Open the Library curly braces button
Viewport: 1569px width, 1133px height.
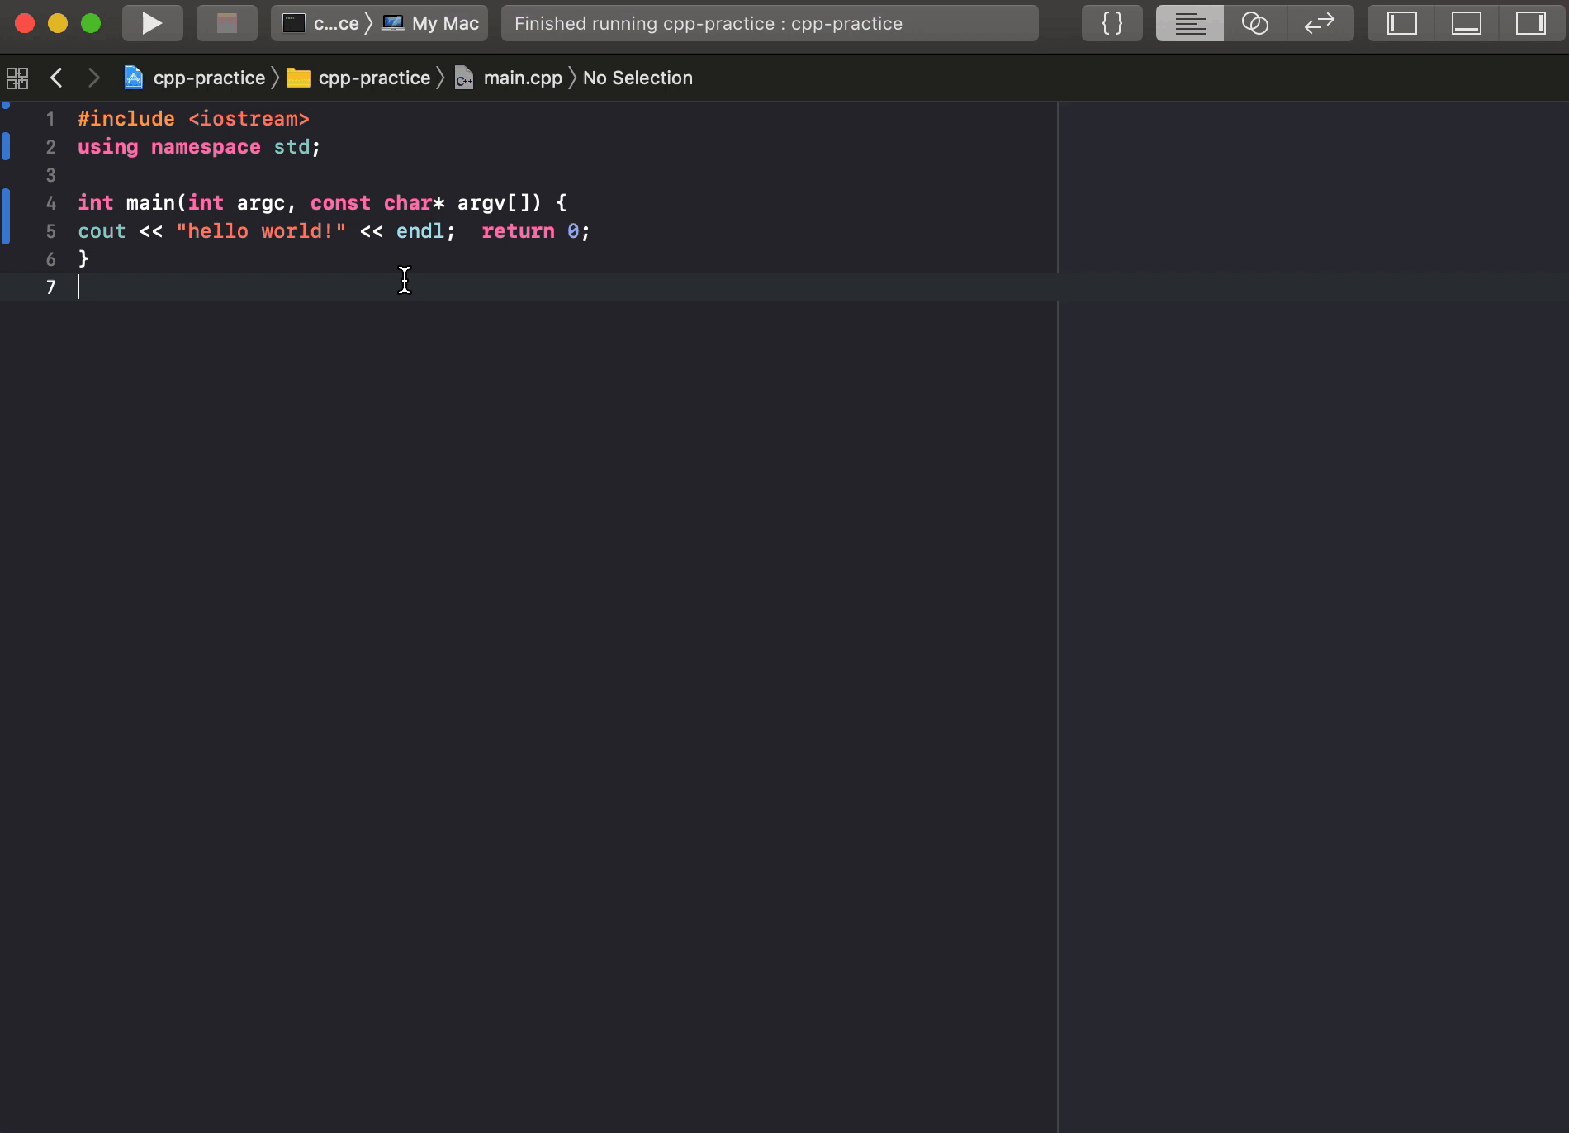(x=1112, y=23)
